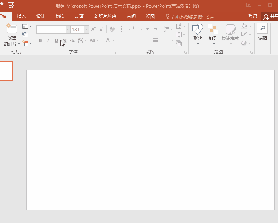Click the 登录 (Sign in) button
Viewport: 278px width, 223px height.
pyautogui.click(x=252, y=16)
